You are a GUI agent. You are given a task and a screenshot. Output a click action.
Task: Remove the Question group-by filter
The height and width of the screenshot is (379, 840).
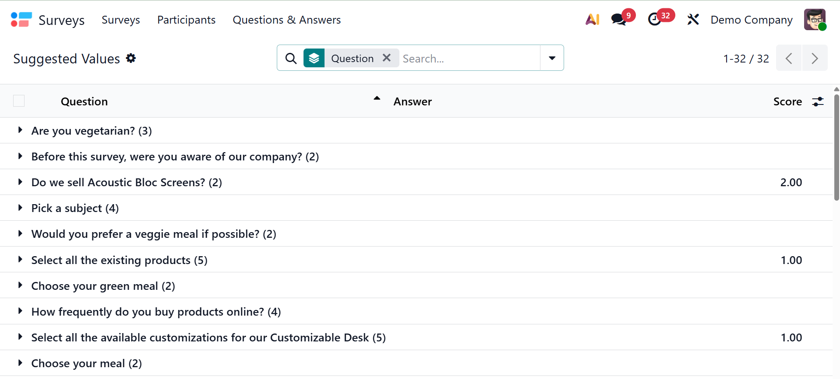pyautogui.click(x=387, y=58)
